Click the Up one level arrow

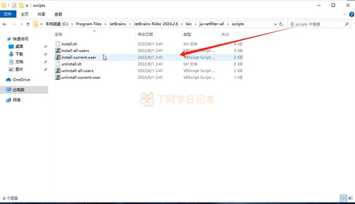(x=28, y=24)
